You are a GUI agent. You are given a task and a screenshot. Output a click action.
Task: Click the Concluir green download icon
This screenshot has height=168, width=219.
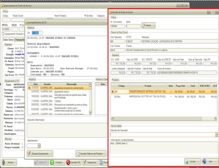coord(52,162)
